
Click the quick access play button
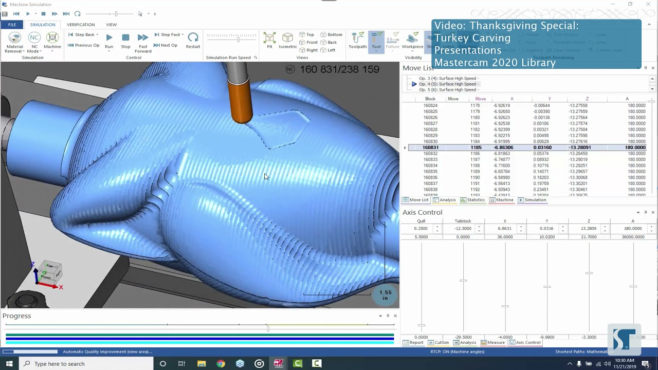(28, 14)
